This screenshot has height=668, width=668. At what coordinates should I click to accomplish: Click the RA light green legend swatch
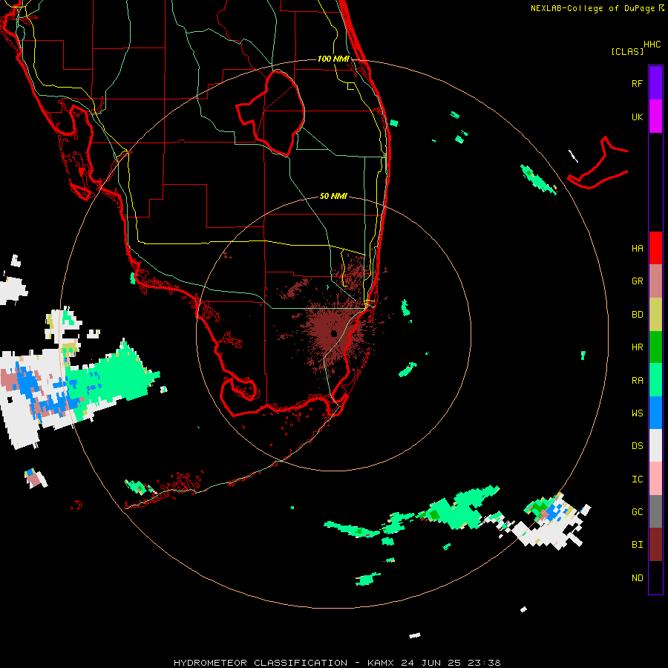click(x=655, y=380)
